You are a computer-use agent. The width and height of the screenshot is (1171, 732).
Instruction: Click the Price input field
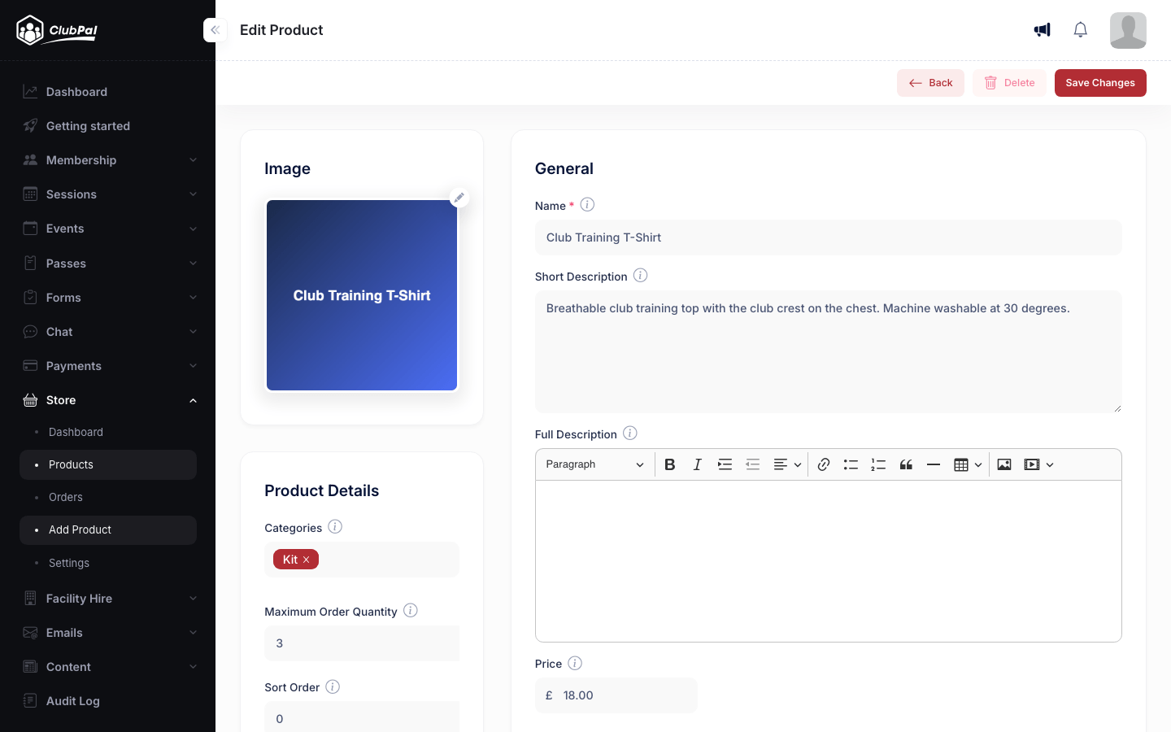616,695
